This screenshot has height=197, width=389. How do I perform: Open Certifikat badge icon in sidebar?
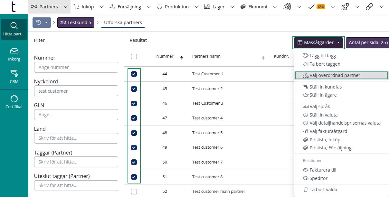pos(14,102)
